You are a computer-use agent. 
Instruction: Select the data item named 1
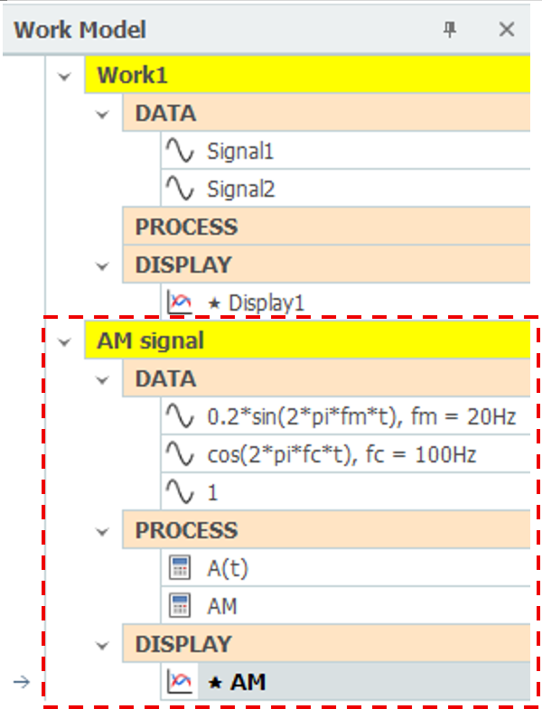[346, 492]
